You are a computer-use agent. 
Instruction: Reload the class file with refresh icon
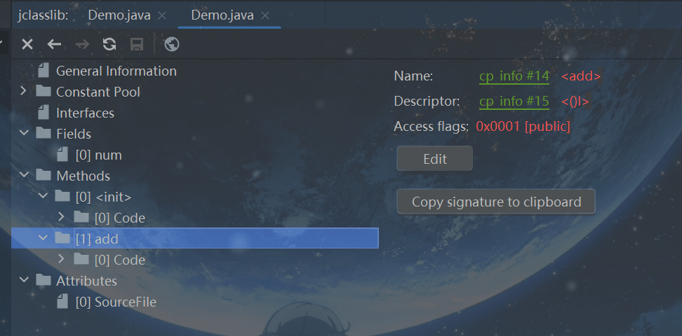pos(109,45)
